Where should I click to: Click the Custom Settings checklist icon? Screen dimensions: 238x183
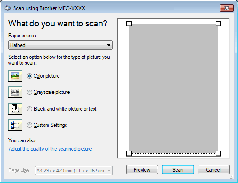coord(15,125)
